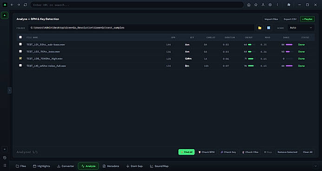Click the Remove Selected button

tap(287, 152)
